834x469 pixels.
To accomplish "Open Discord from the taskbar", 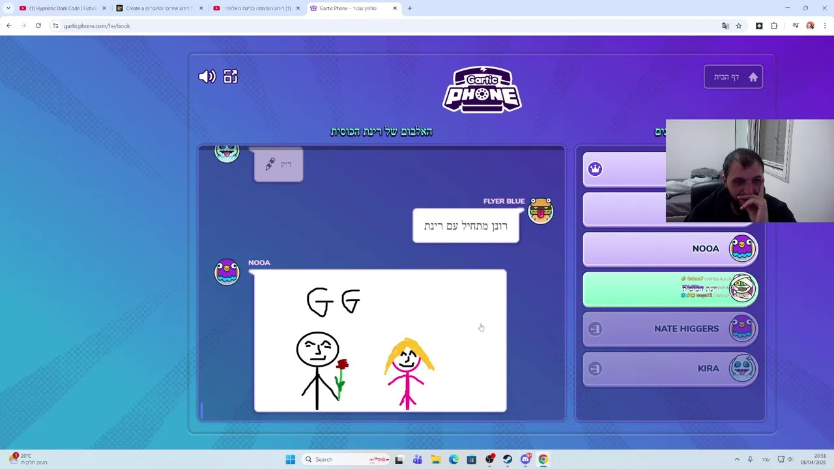I will [x=526, y=460].
